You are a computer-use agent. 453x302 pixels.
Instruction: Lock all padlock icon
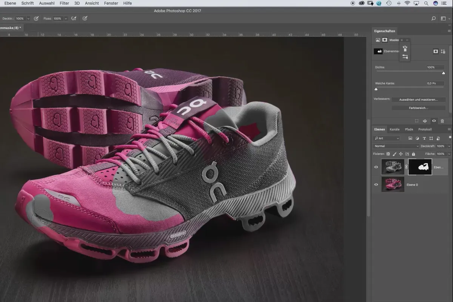[413, 154]
